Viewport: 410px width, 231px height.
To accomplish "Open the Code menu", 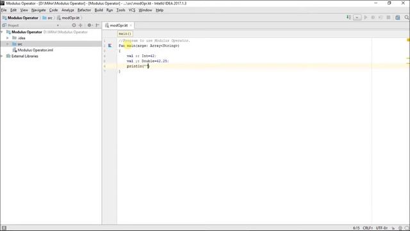I will pos(54,10).
